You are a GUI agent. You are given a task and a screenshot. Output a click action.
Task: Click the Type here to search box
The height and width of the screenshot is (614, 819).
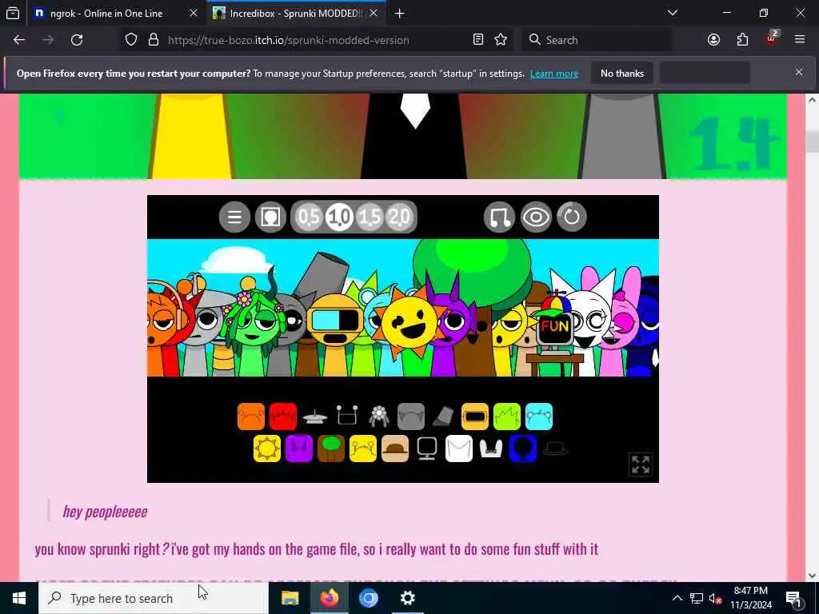click(x=154, y=598)
